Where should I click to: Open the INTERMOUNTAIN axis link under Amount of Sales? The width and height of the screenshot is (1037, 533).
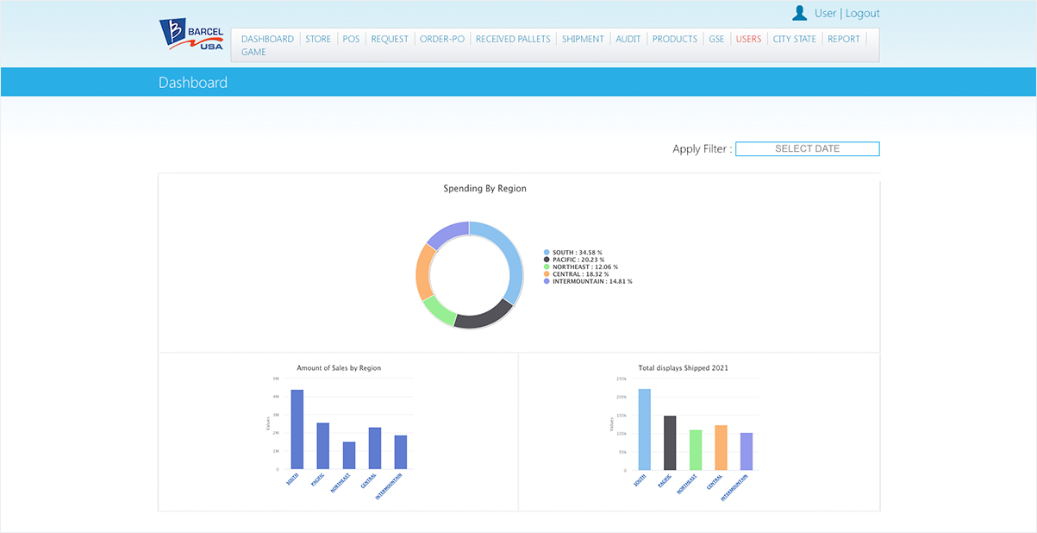(x=389, y=486)
